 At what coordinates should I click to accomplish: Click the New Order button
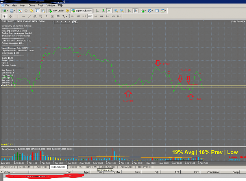(56, 11)
